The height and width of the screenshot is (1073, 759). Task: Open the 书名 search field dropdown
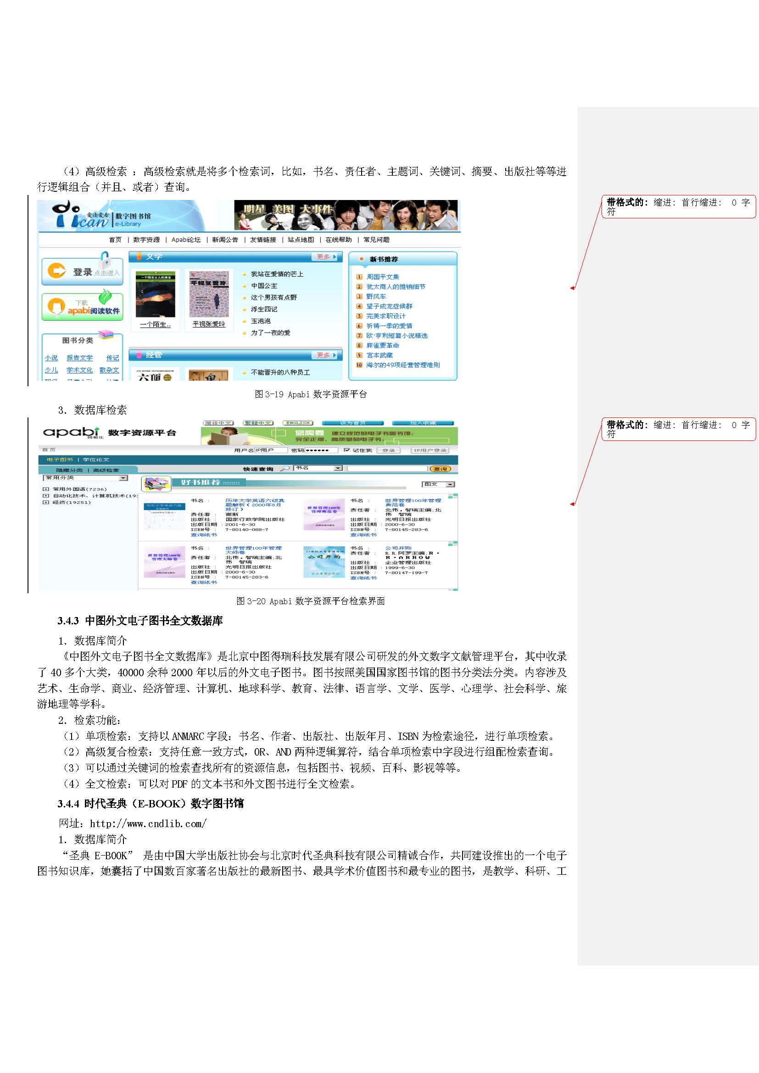click(338, 468)
